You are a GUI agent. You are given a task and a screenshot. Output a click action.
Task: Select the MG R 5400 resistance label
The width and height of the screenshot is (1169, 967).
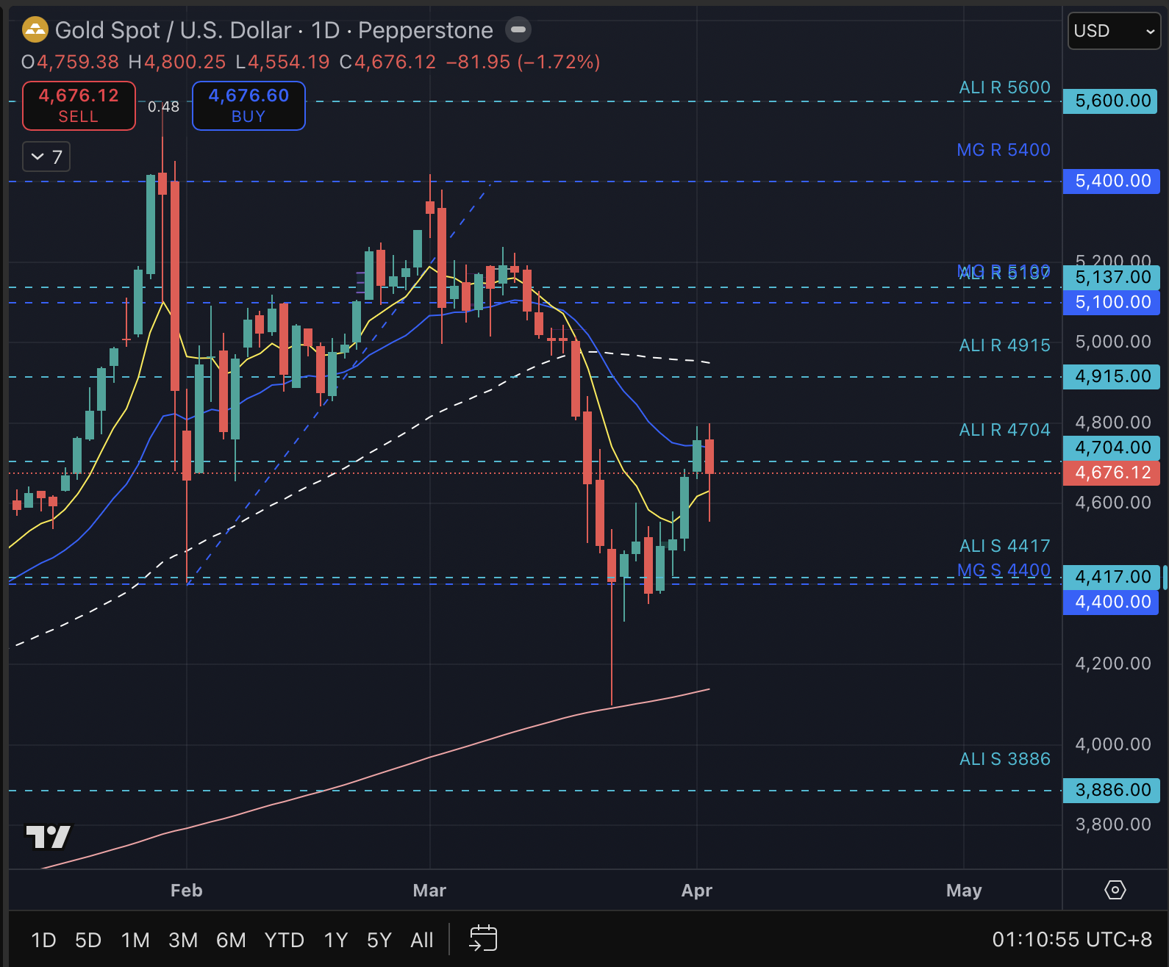[1003, 150]
